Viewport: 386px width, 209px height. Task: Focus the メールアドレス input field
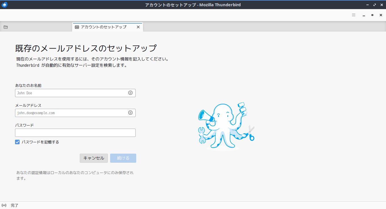pos(75,113)
